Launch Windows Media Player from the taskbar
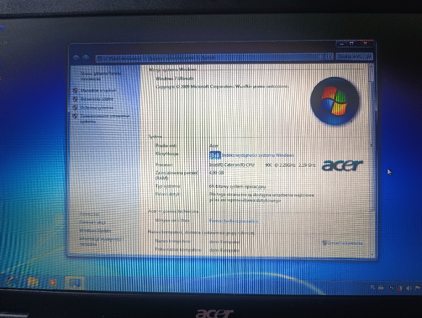422x318 pixels. click(x=52, y=282)
